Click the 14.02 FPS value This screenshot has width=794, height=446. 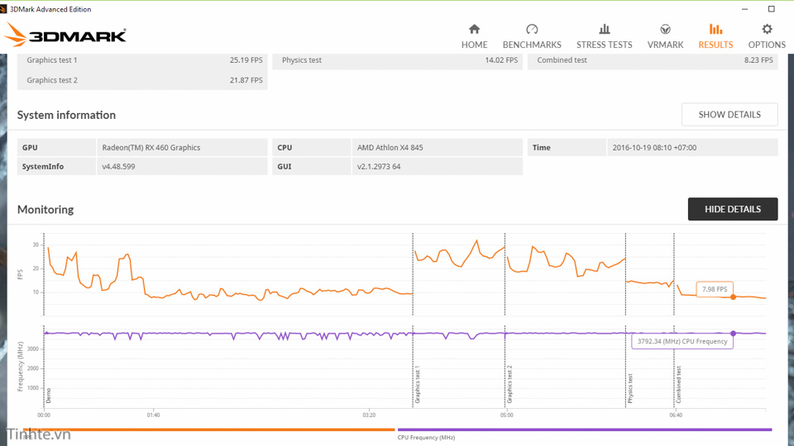[501, 60]
